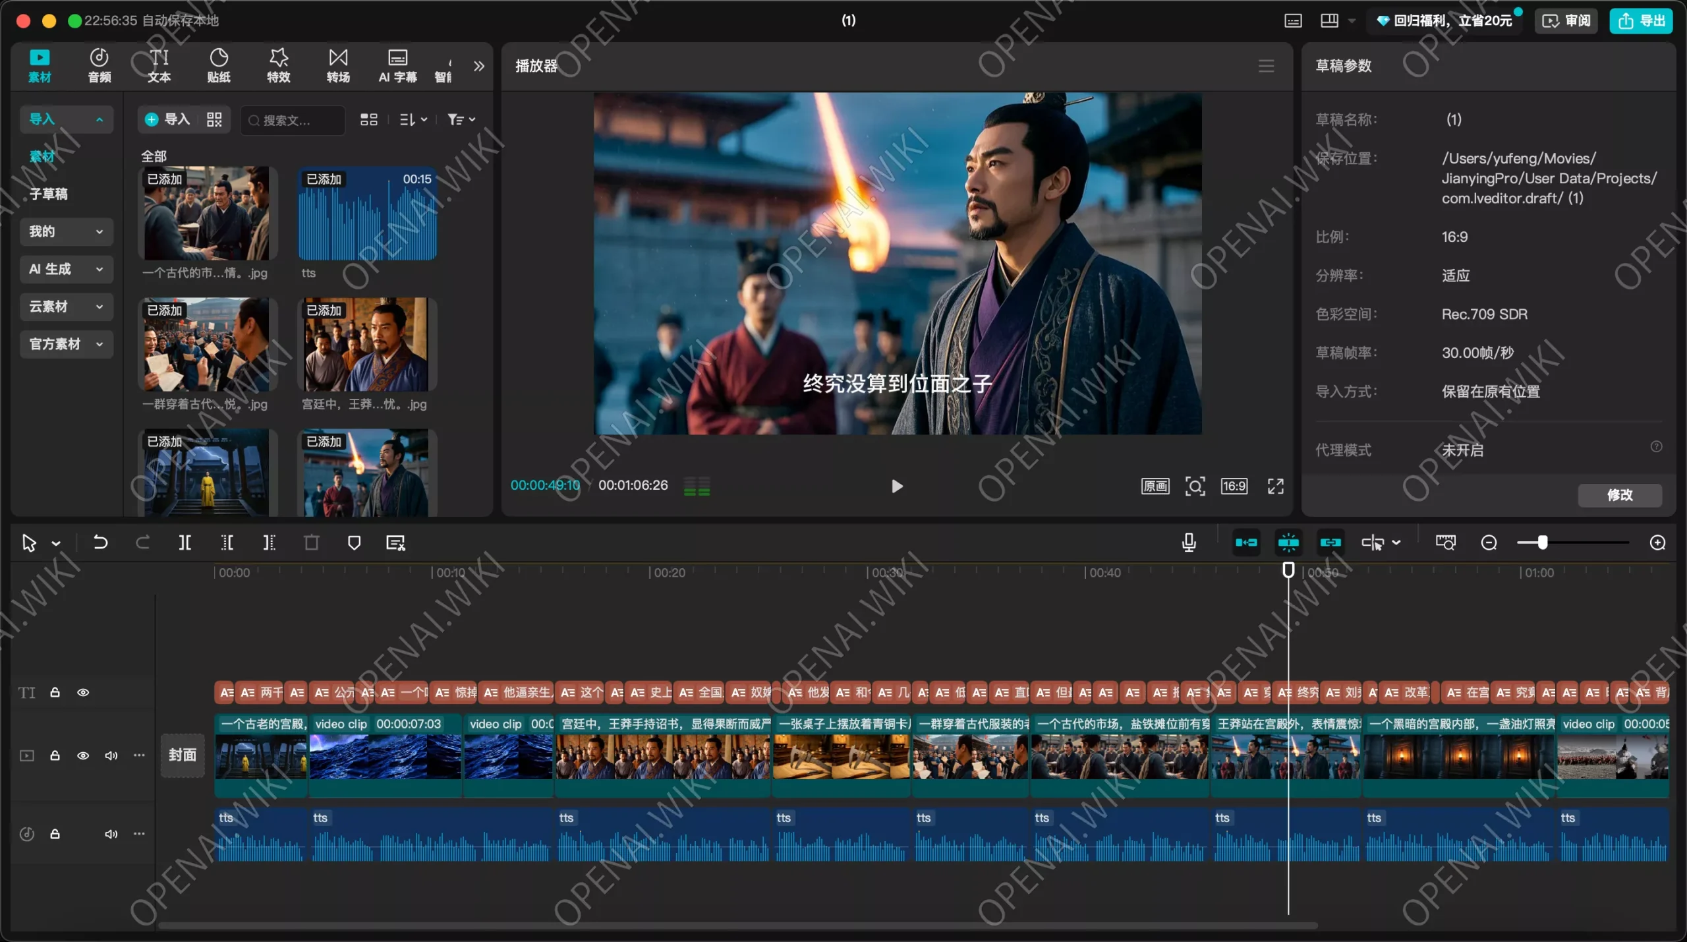Image resolution: width=1687 pixels, height=942 pixels.
Task: Click the undo arrow in timeline toolbar
Action: [x=100, y=543]
